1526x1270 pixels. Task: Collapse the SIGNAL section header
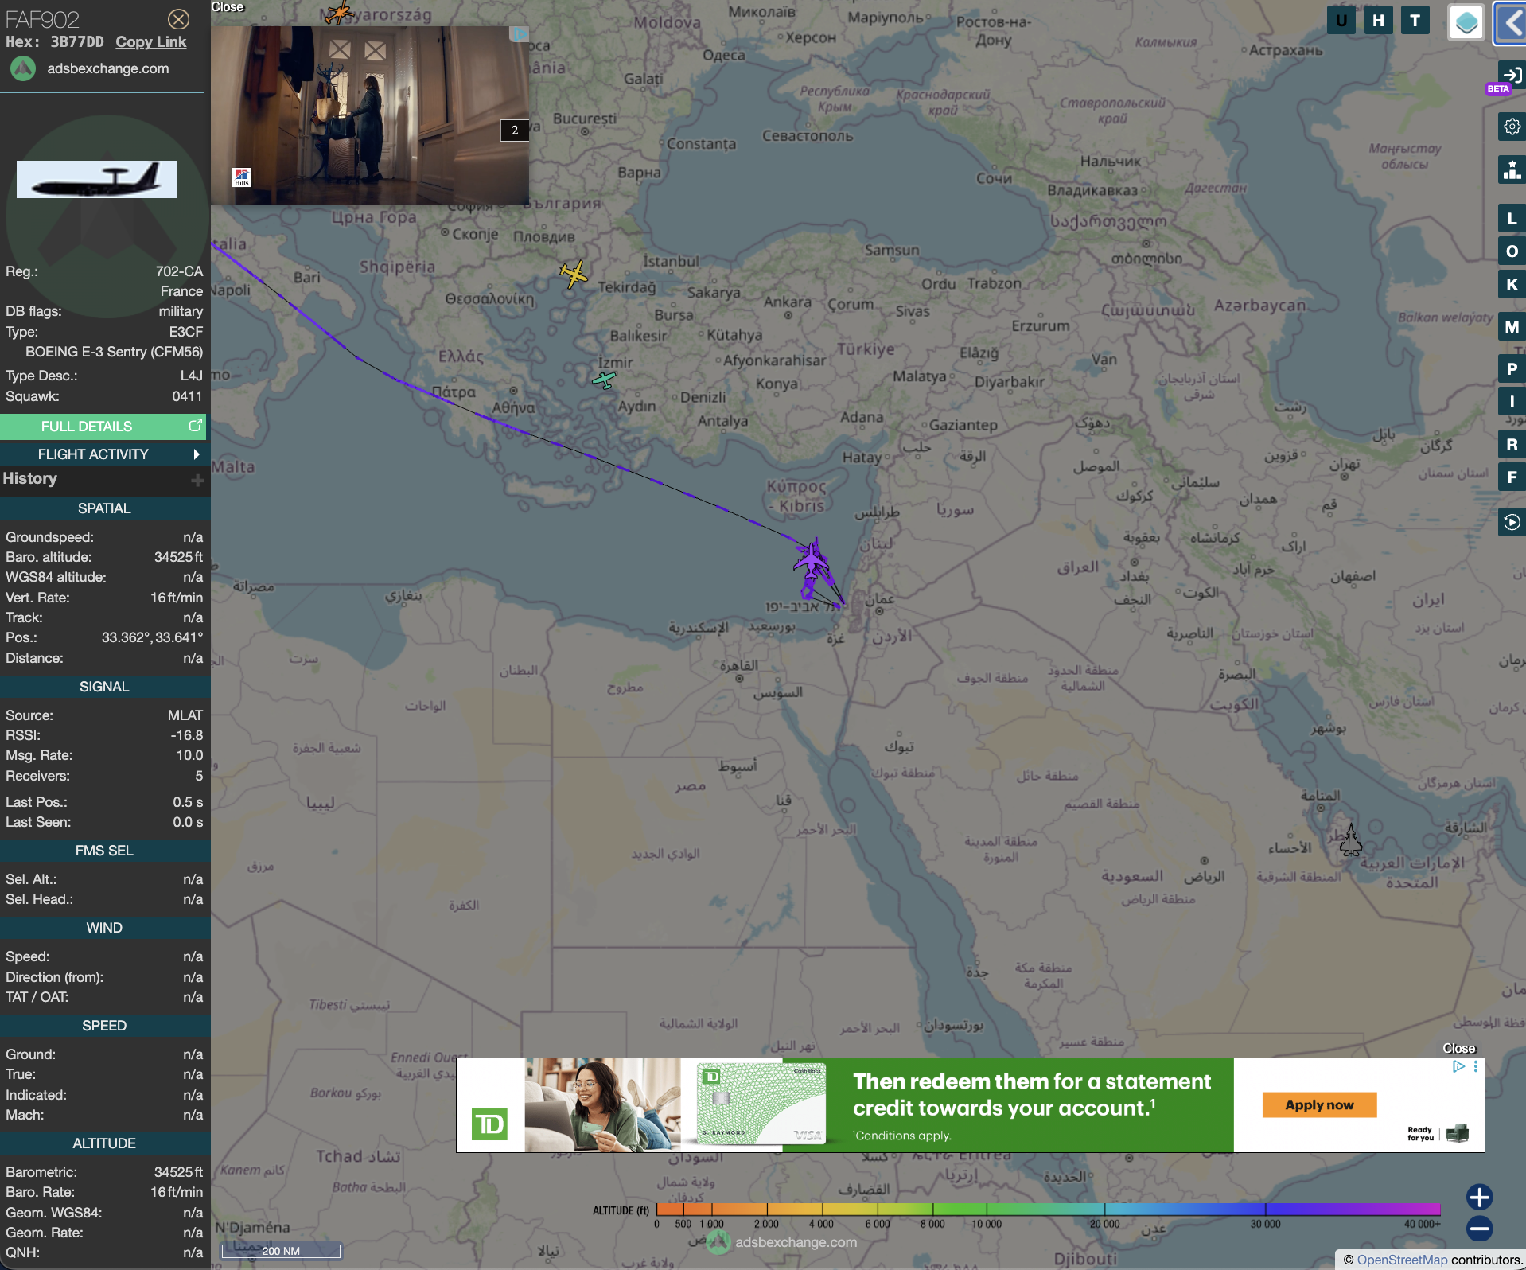pos(104,687)
